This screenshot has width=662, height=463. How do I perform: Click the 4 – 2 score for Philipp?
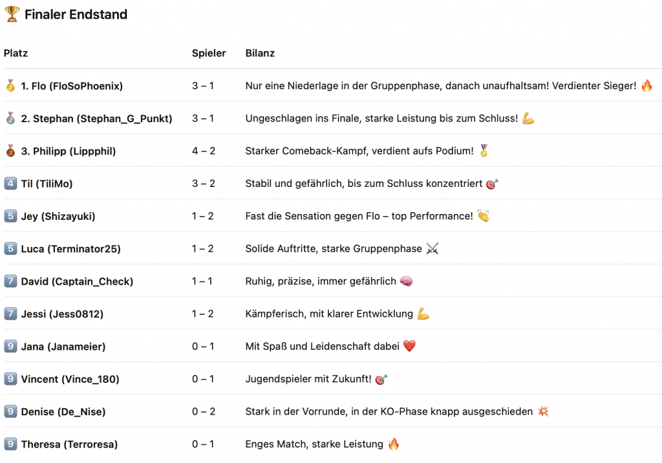(203, 151)
